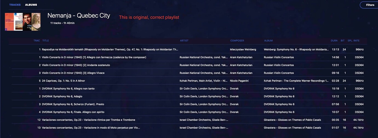Sort by the Duration column header
Viewport: 378px width, 138px height.
pyautogui.click(x=334, y=41)
